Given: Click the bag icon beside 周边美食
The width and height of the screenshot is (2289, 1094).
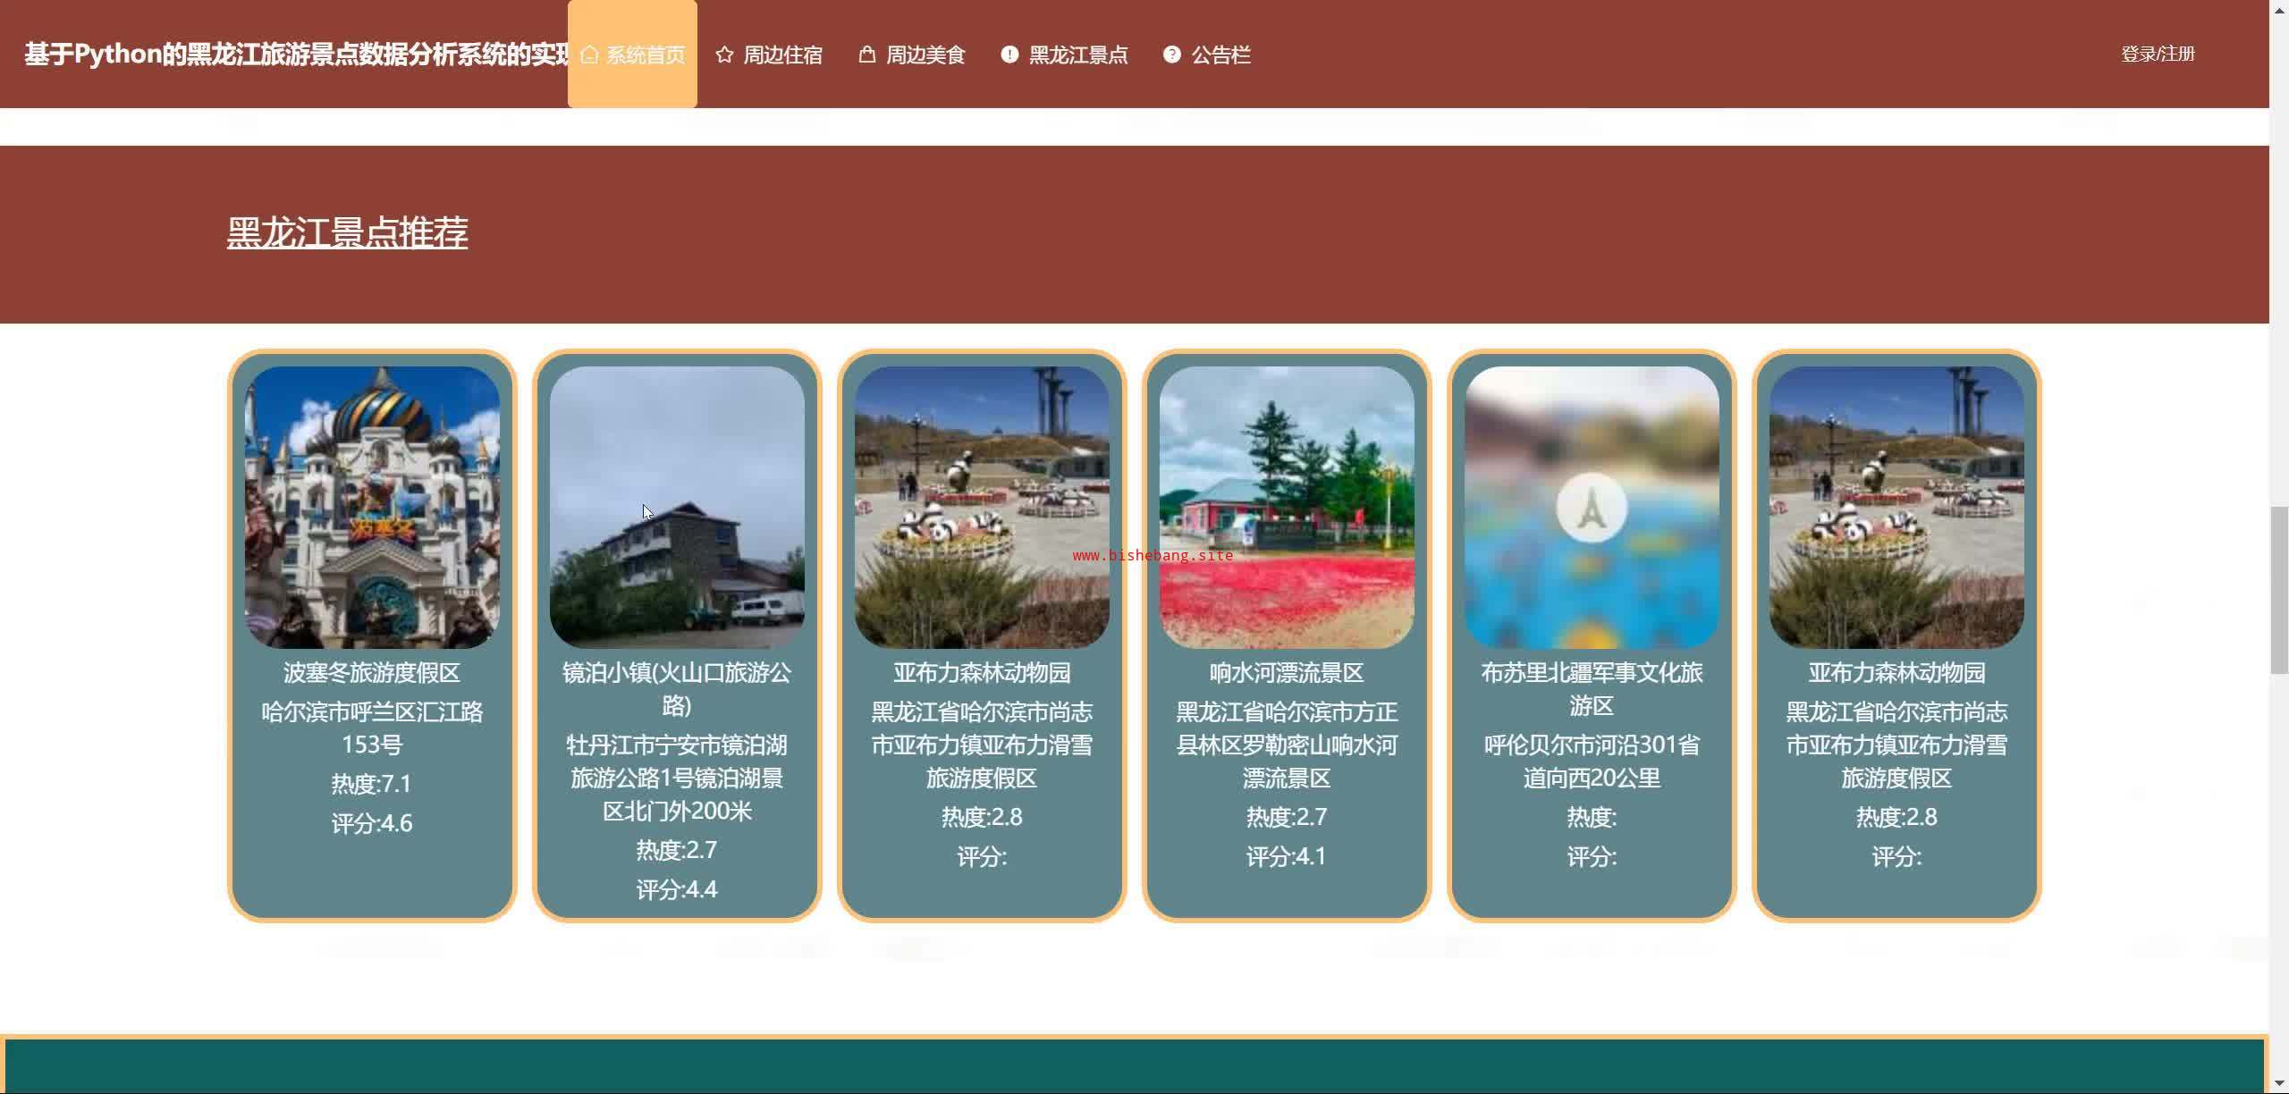Looking at the screenshot, I should pyautogui.click(x=866, y=55).
